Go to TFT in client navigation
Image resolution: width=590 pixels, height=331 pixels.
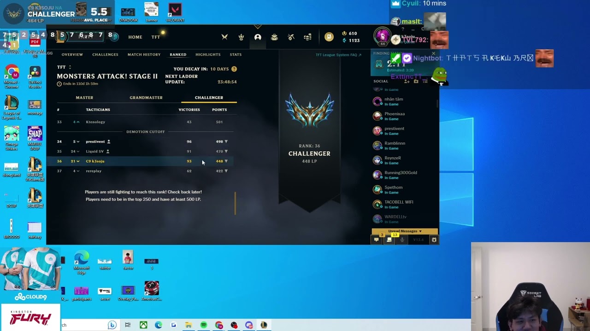pyautogui.click(x=156, y=37)
